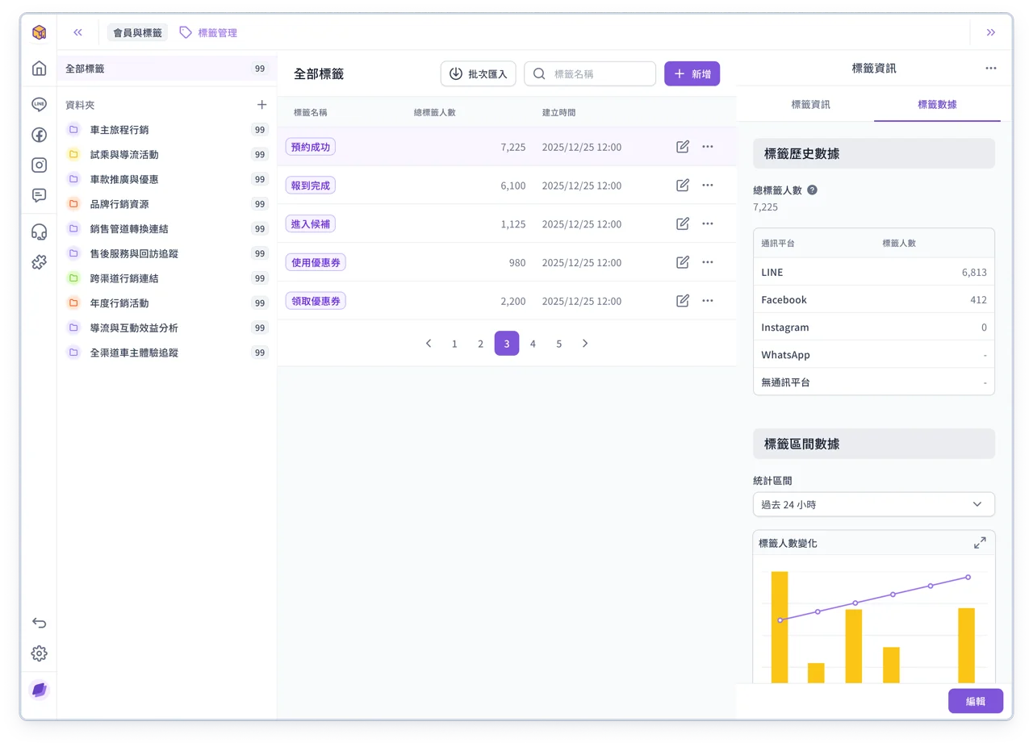Open the Instagram icon in sidebar
Screen dimensions: 1033x747
point(39,165)
